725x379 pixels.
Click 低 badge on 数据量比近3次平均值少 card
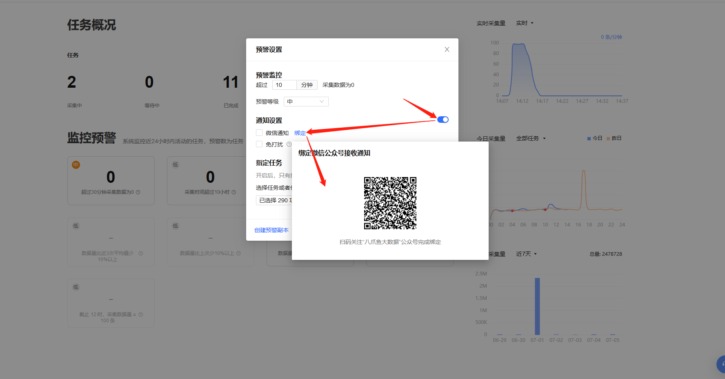pos(76,226)
